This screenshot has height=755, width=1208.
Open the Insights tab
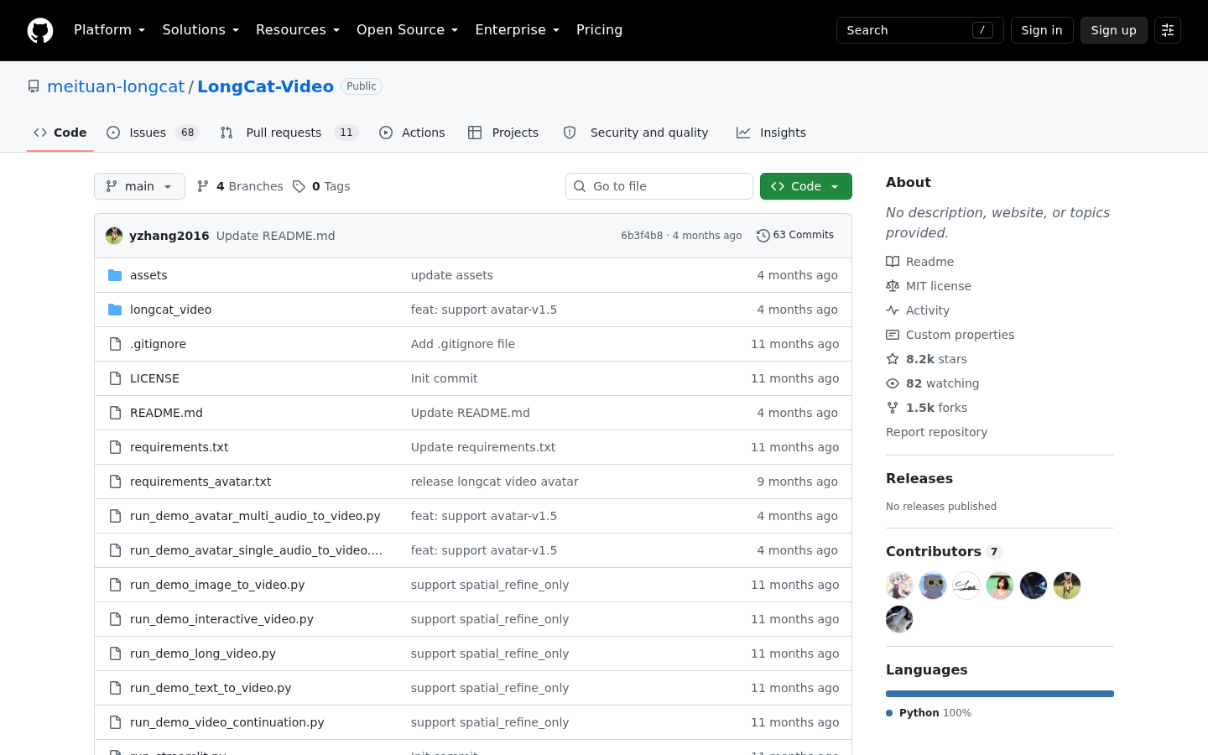click(771, 133)
